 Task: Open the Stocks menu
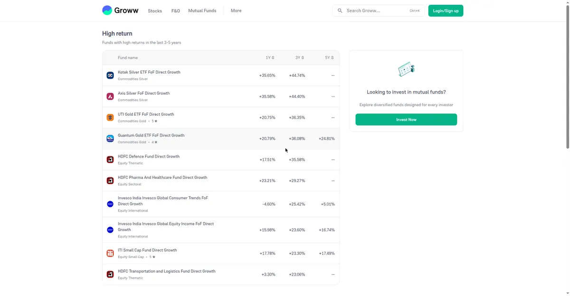tap(155, 11)
